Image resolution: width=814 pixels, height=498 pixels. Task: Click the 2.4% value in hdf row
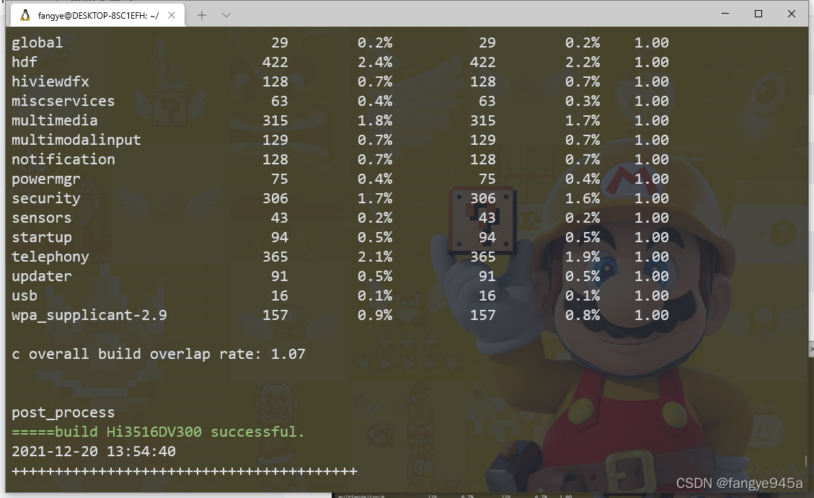[375, 62]
